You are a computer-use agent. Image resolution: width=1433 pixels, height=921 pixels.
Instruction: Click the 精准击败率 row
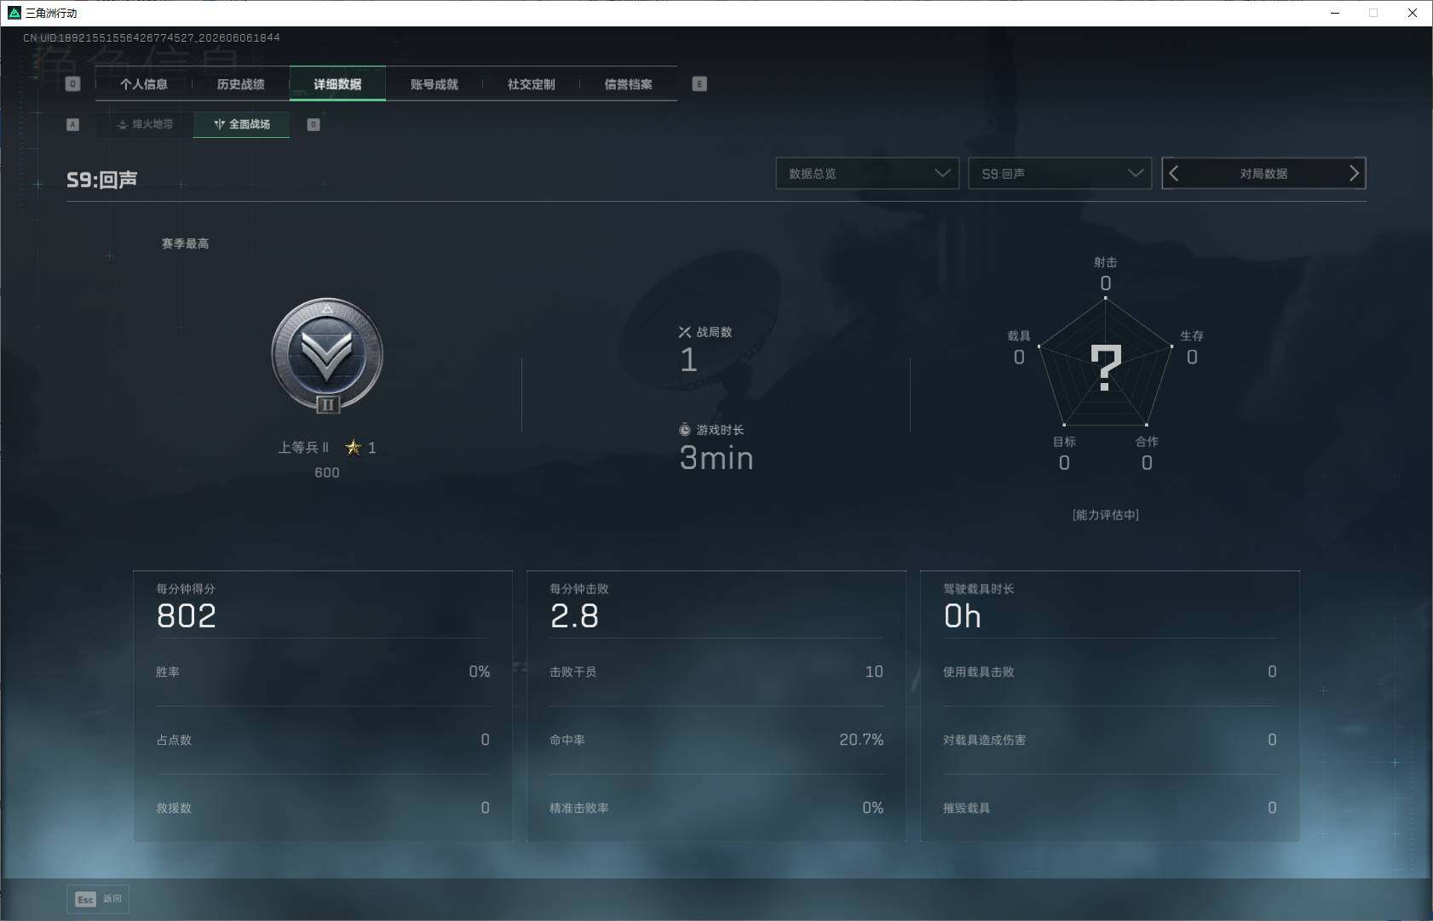point(716,808)
